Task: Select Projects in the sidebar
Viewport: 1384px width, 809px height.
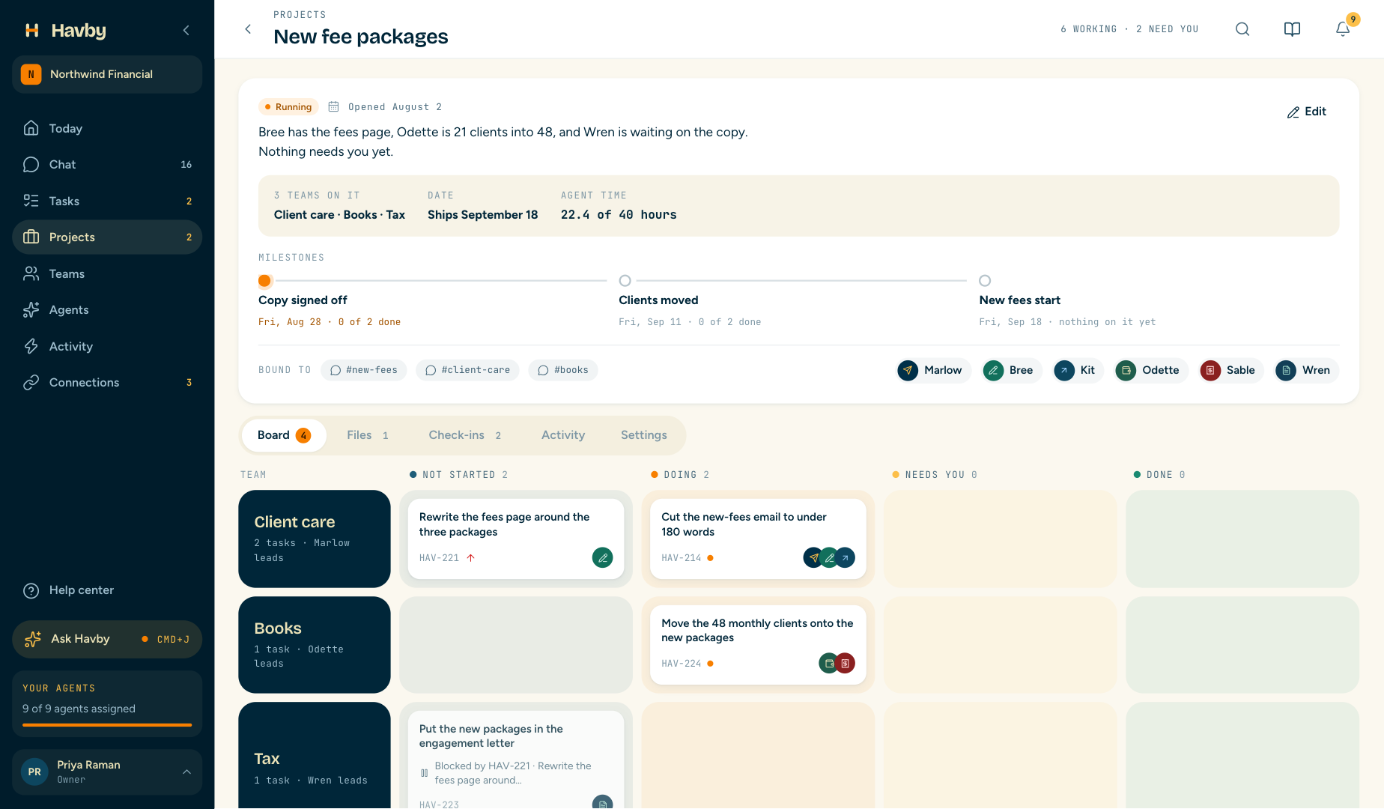Action: click(107, 237)
